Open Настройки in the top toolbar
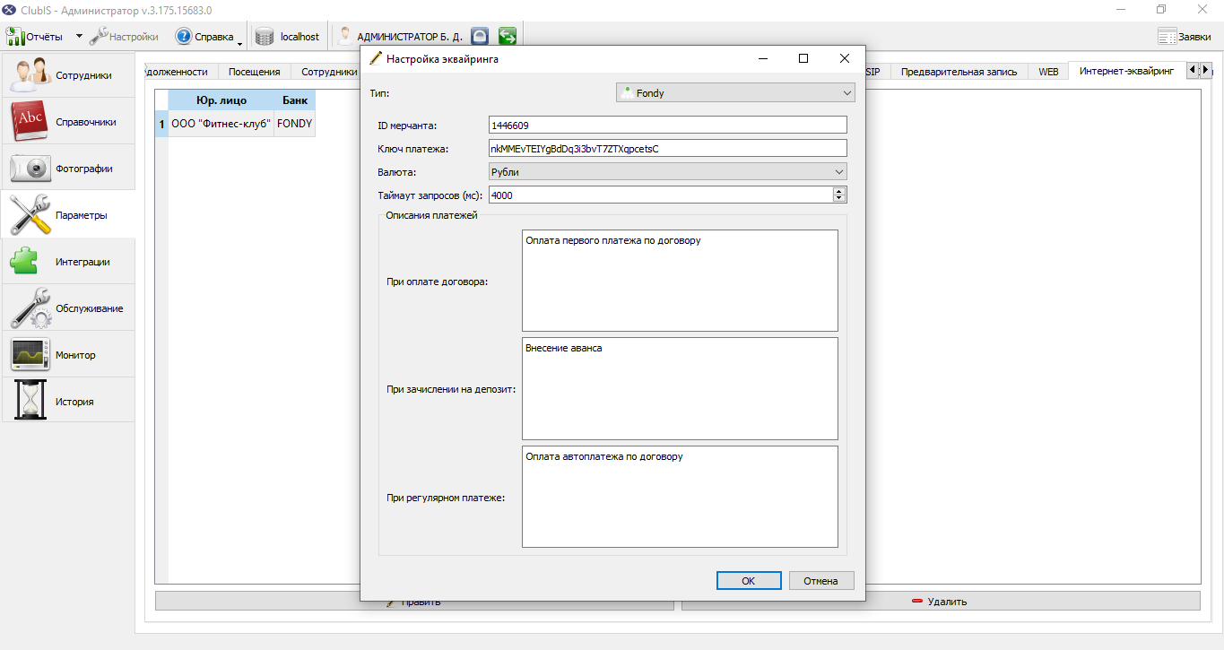 click(x=124, y=37)
